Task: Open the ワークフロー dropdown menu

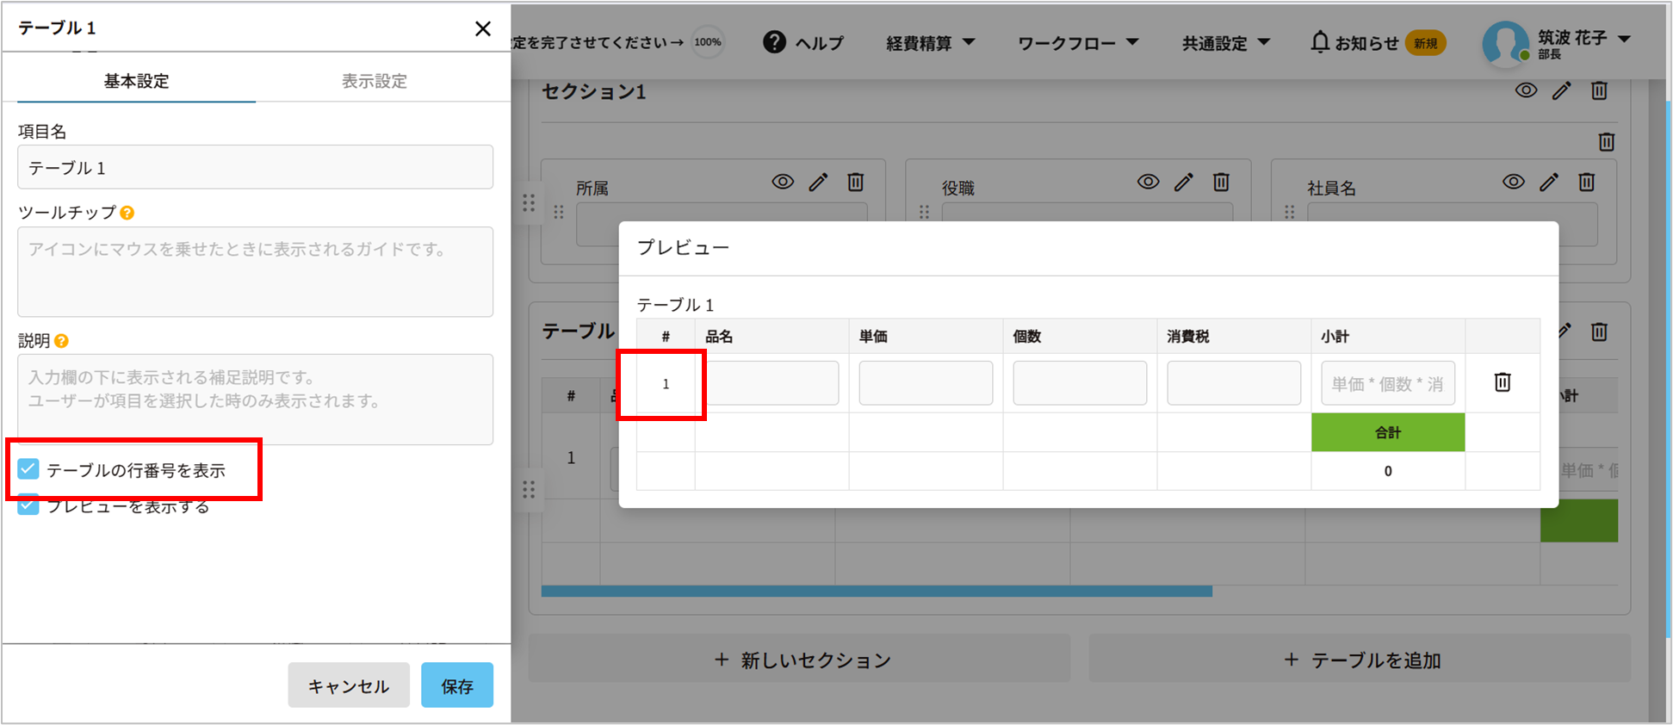Action: tap(1077, 43)
